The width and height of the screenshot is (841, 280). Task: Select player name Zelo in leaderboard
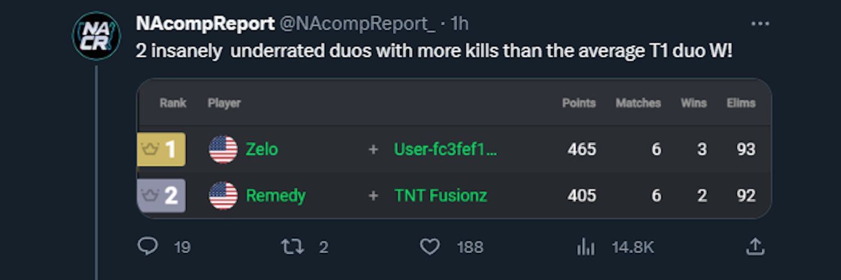[262, 149]
